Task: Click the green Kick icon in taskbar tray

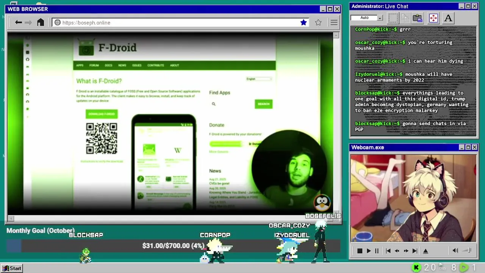Action: pos(416,268)
